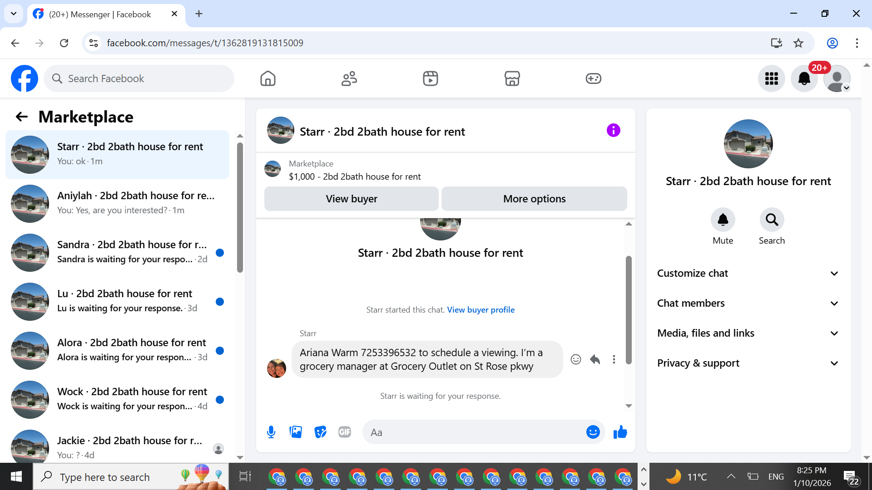Click the voice clip microphone icon
Image resolution: width=872 pixels, height=490 pixels.
[x=271, y=432]
